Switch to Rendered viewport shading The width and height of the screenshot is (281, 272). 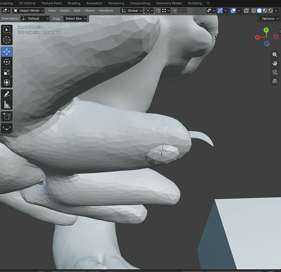(x=271, y=11)
